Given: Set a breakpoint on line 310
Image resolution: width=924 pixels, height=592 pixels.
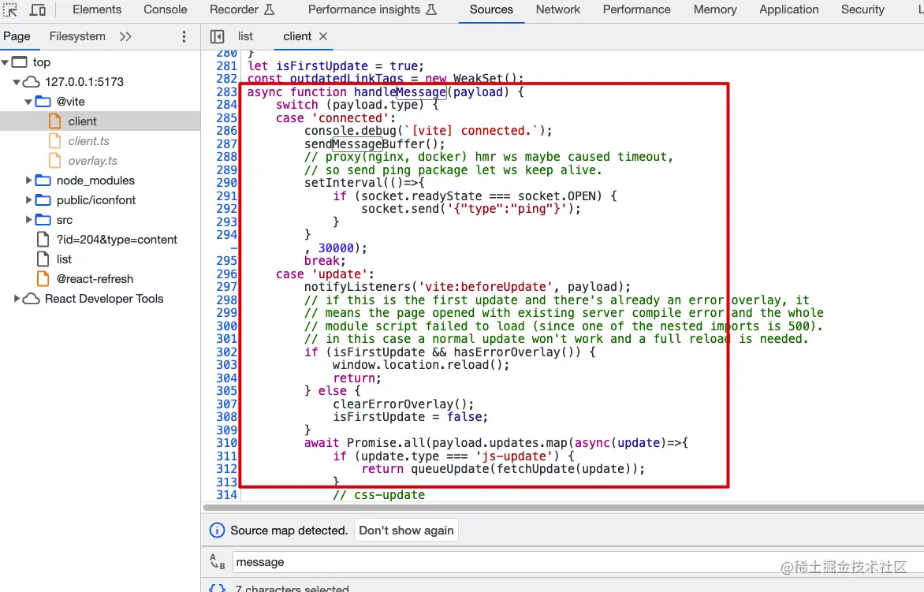Looking at the screenshot, I should pyautogui.click(x=226, y=443).
